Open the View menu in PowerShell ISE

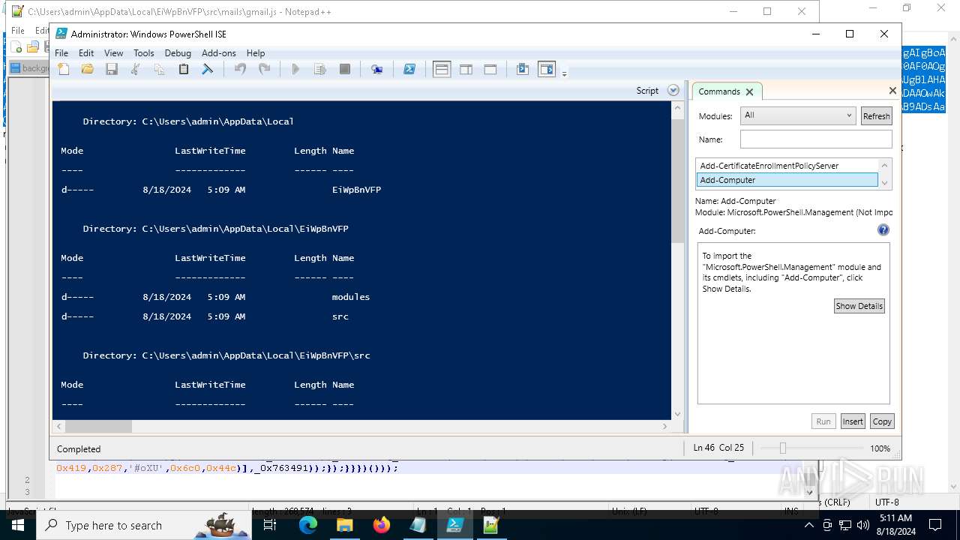[x=113, y=53]
